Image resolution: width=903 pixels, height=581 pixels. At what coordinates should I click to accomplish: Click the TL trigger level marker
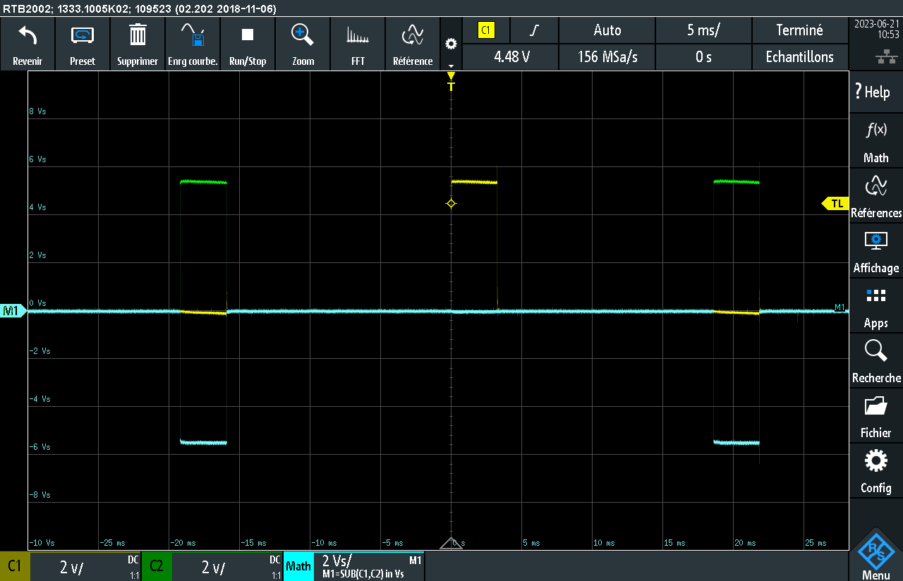(835, 204)
